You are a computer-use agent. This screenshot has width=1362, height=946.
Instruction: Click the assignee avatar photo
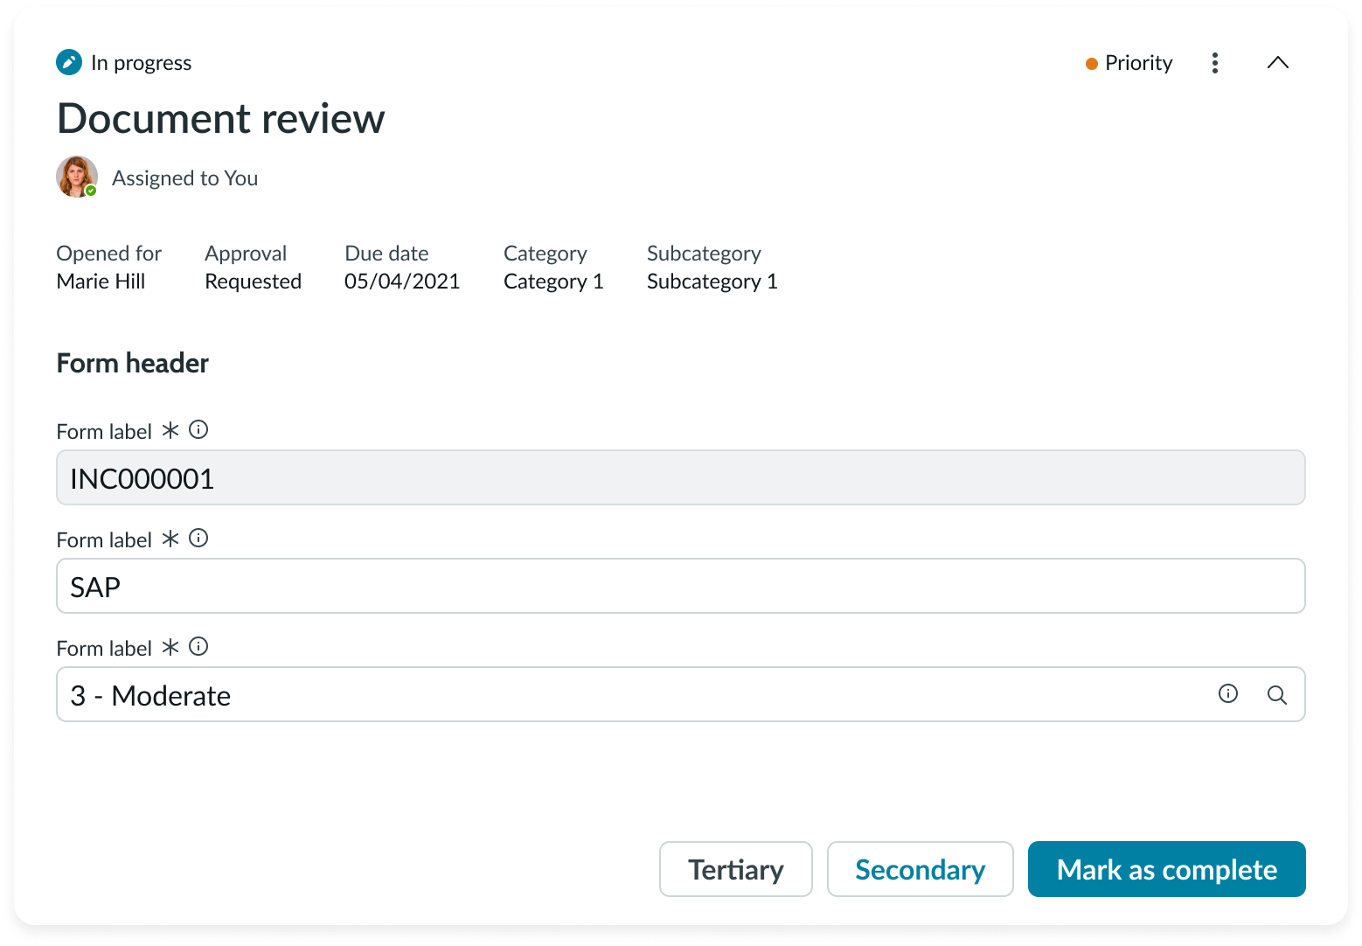click(76, 177)
